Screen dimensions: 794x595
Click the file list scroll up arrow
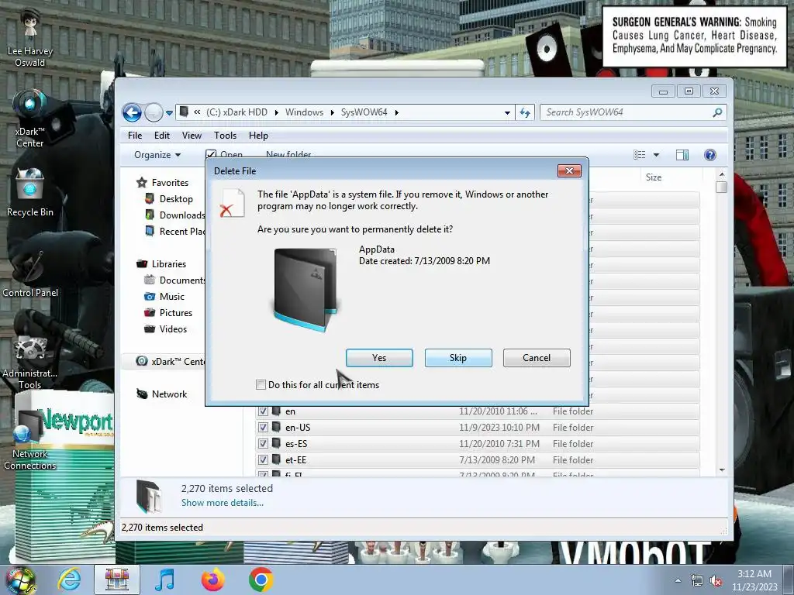(722, 174)
